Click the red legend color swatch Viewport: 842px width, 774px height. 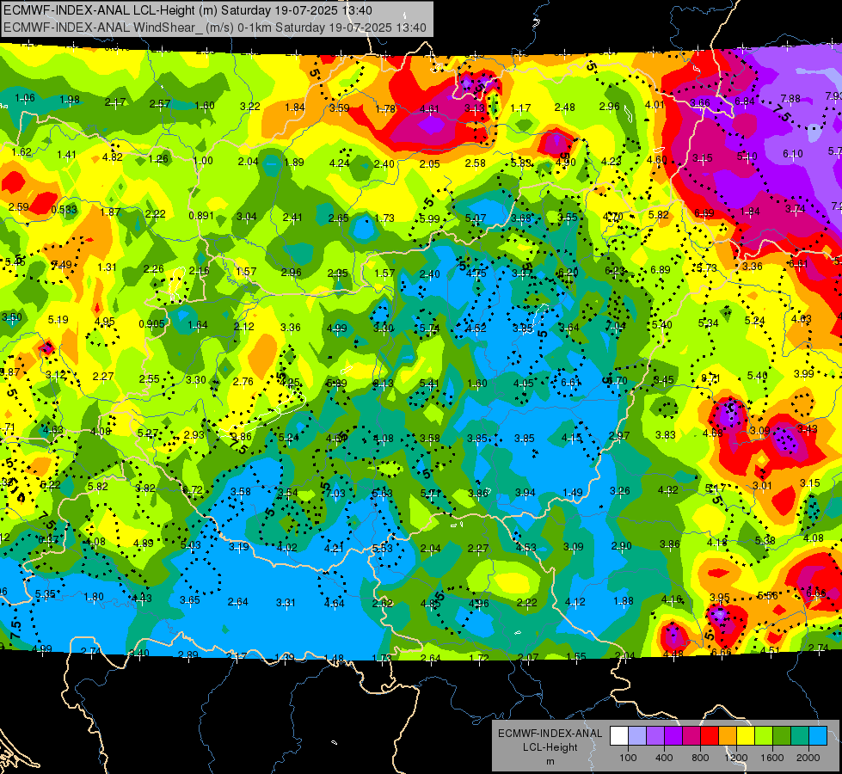[710, 735]
